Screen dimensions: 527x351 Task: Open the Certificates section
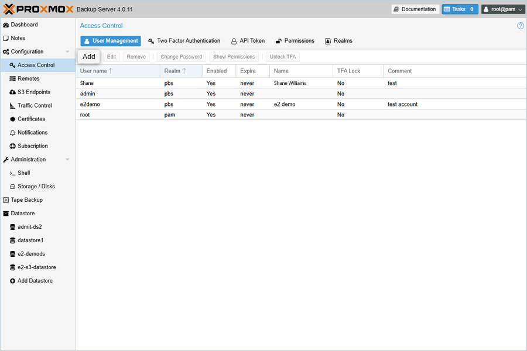pyautogui.click(x=31, y=119)
